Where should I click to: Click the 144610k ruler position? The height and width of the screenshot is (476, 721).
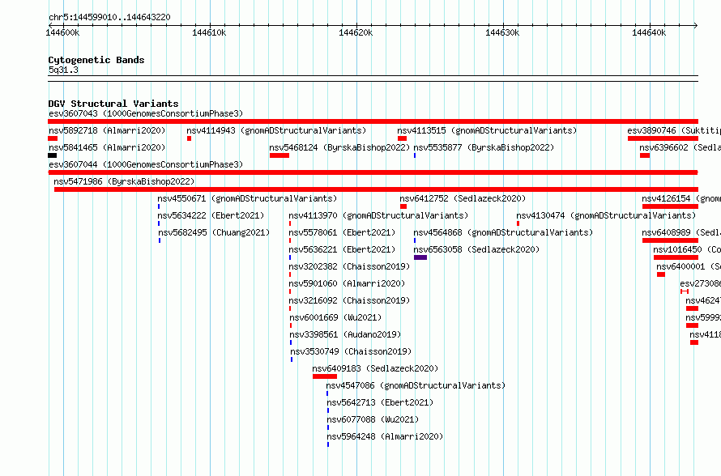pyautogui.click(x=209, y=32)
